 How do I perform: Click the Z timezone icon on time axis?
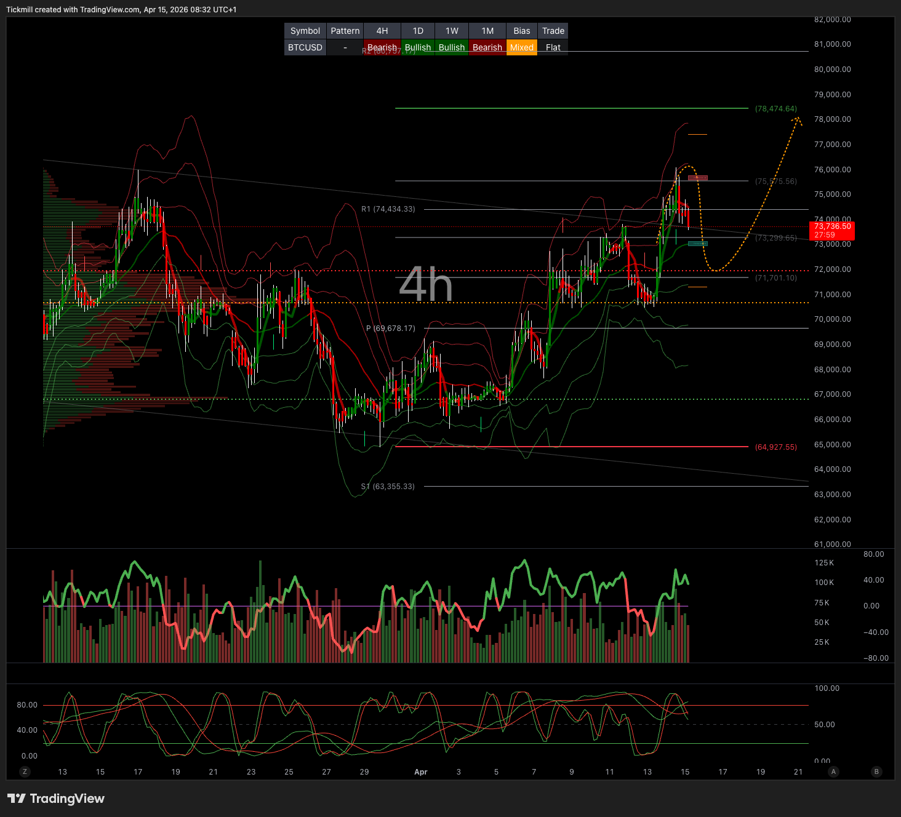coord(25,771)
